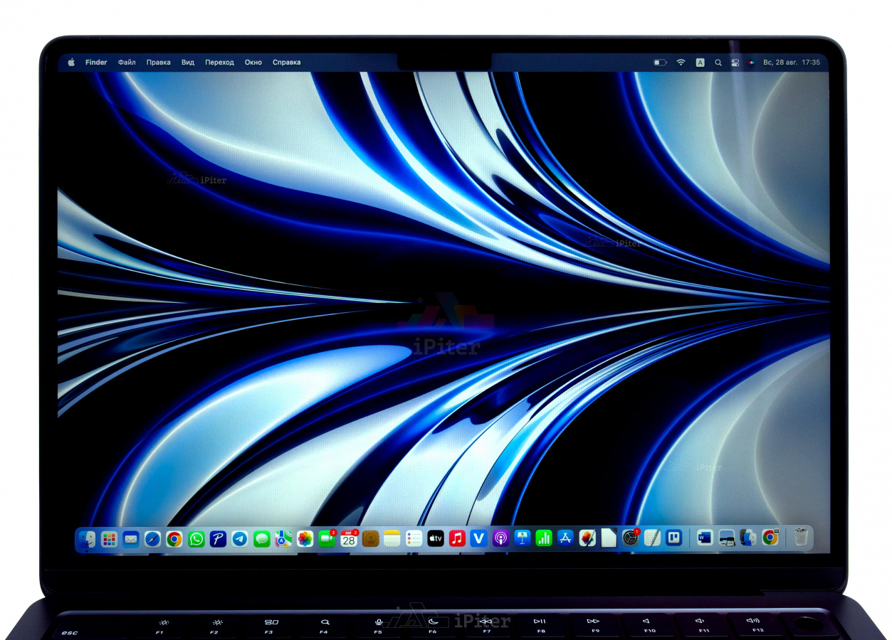The height and width of the screenshot is (640, 892).
Task: Open the Файл menu
Action: [x=127, y=63]
